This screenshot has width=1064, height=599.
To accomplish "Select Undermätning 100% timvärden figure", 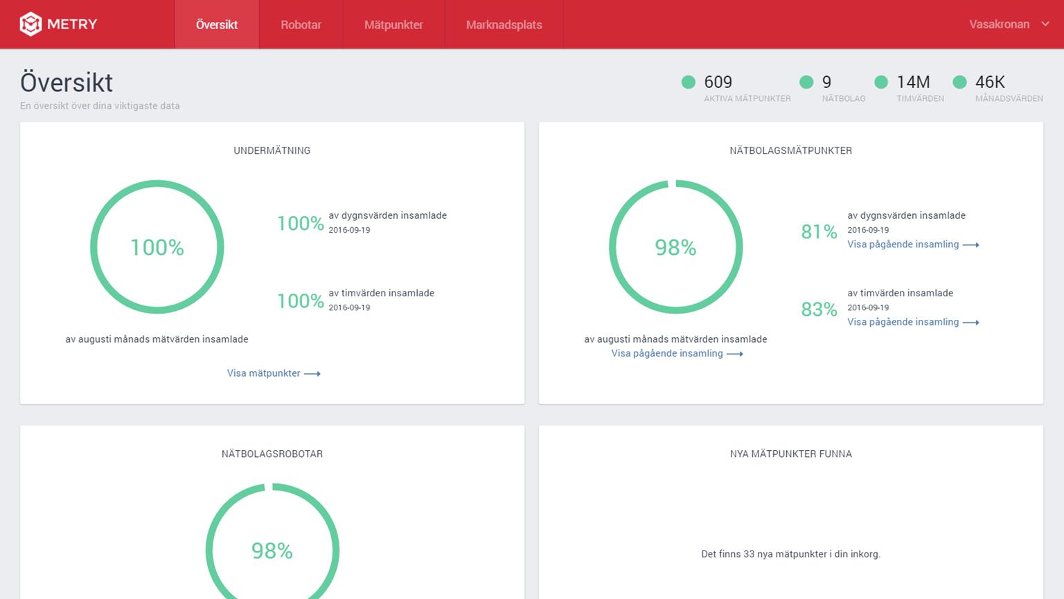I will [x=301, y=301].
